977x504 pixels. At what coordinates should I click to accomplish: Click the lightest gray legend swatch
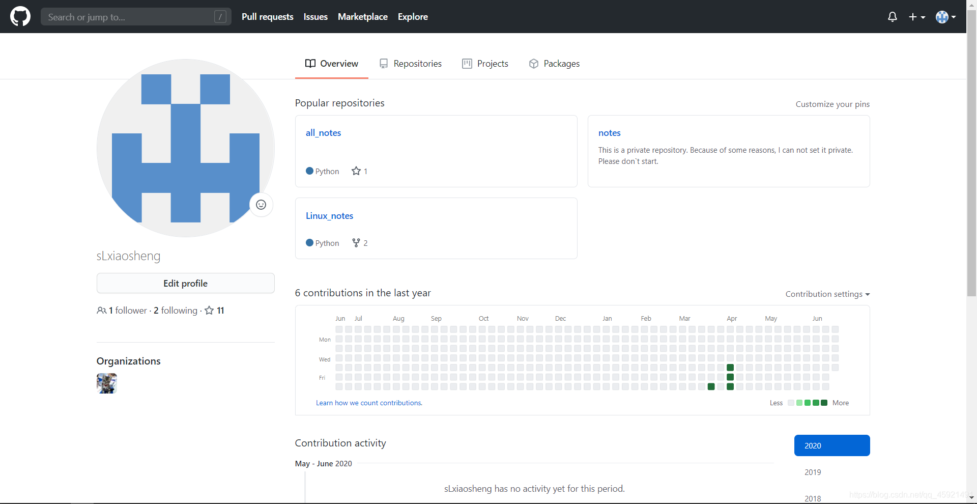791,403
